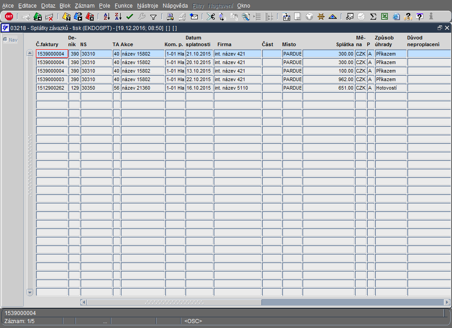Viewport: 452px width, 328px height.
Task: Click the ship's wheel navigation icon
Action: coord(321,17)
